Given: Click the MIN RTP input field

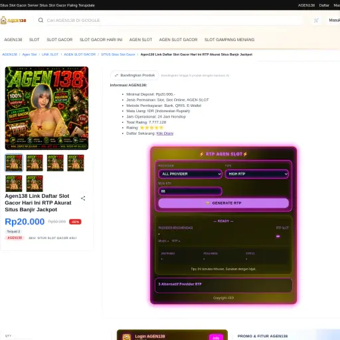Looking at the screenshot, I should tap(190, 191).
